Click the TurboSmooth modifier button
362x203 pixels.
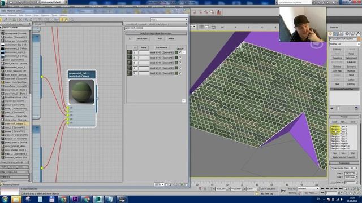[x=351, y=58]
